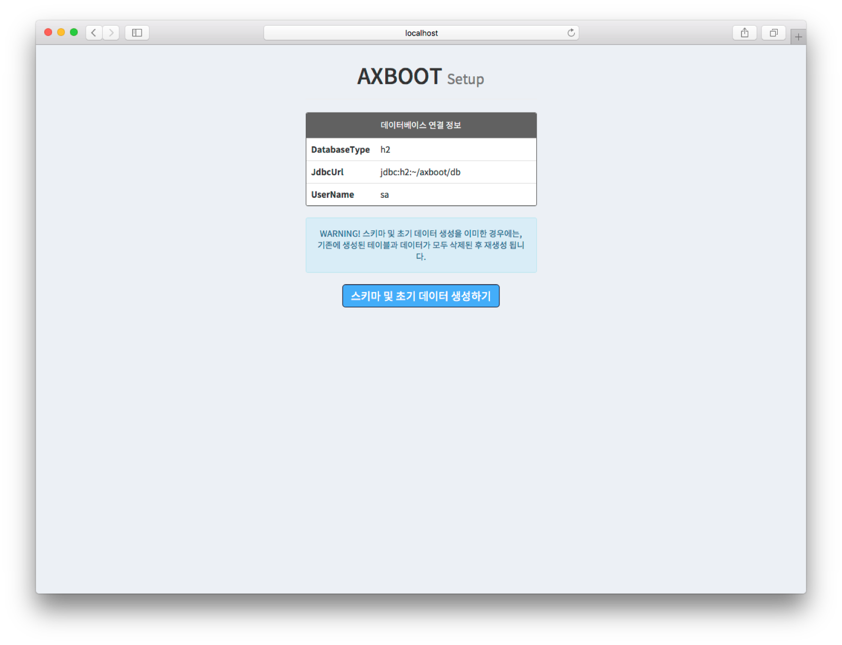Click the 데이터베이스 연결 정보 table header
Viewport: 842px width, 645px height.
[x=421, y=125]
